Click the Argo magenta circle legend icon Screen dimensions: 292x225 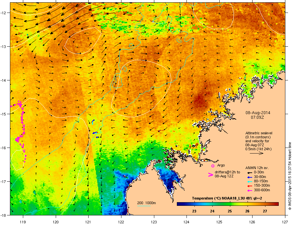[x=213, y=166]
